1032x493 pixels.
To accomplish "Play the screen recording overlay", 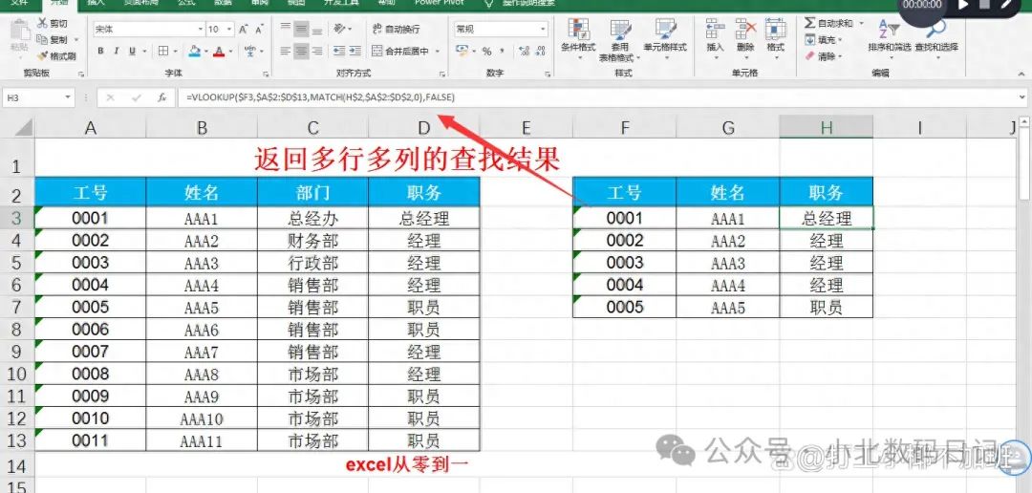I will click(x=964, y=5).
